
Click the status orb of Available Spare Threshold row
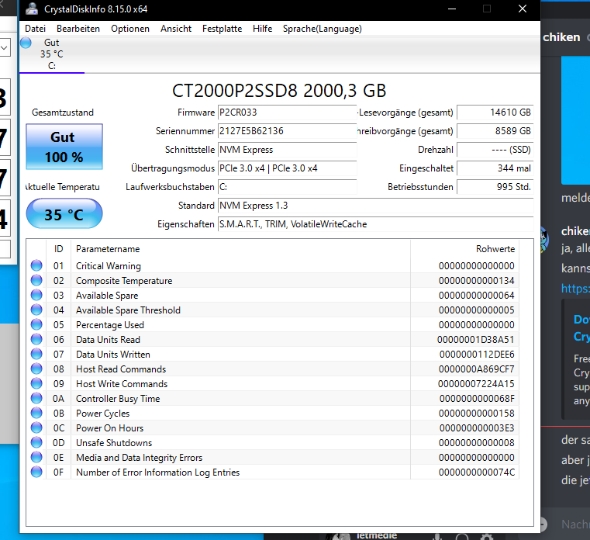click(36, 310)
